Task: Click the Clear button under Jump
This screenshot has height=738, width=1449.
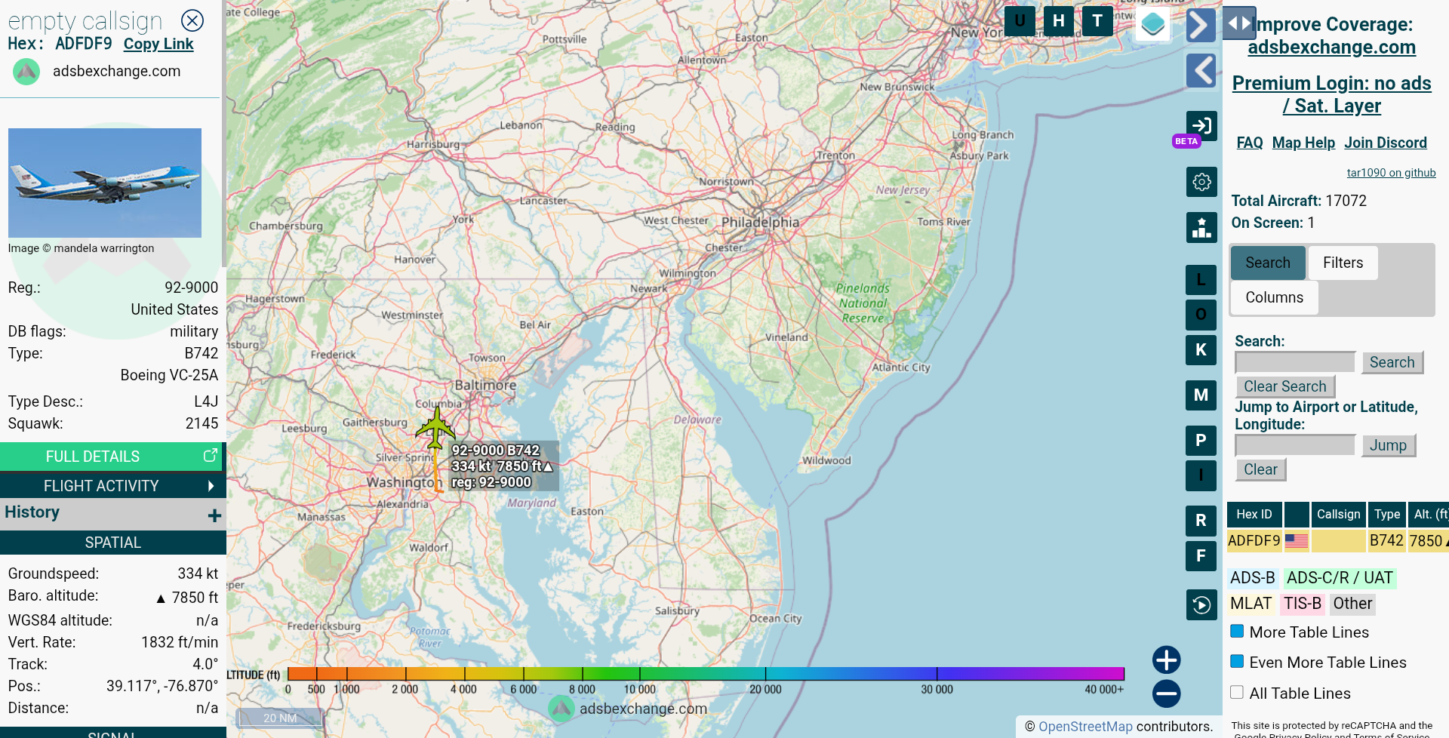Action: (1260, 469)
